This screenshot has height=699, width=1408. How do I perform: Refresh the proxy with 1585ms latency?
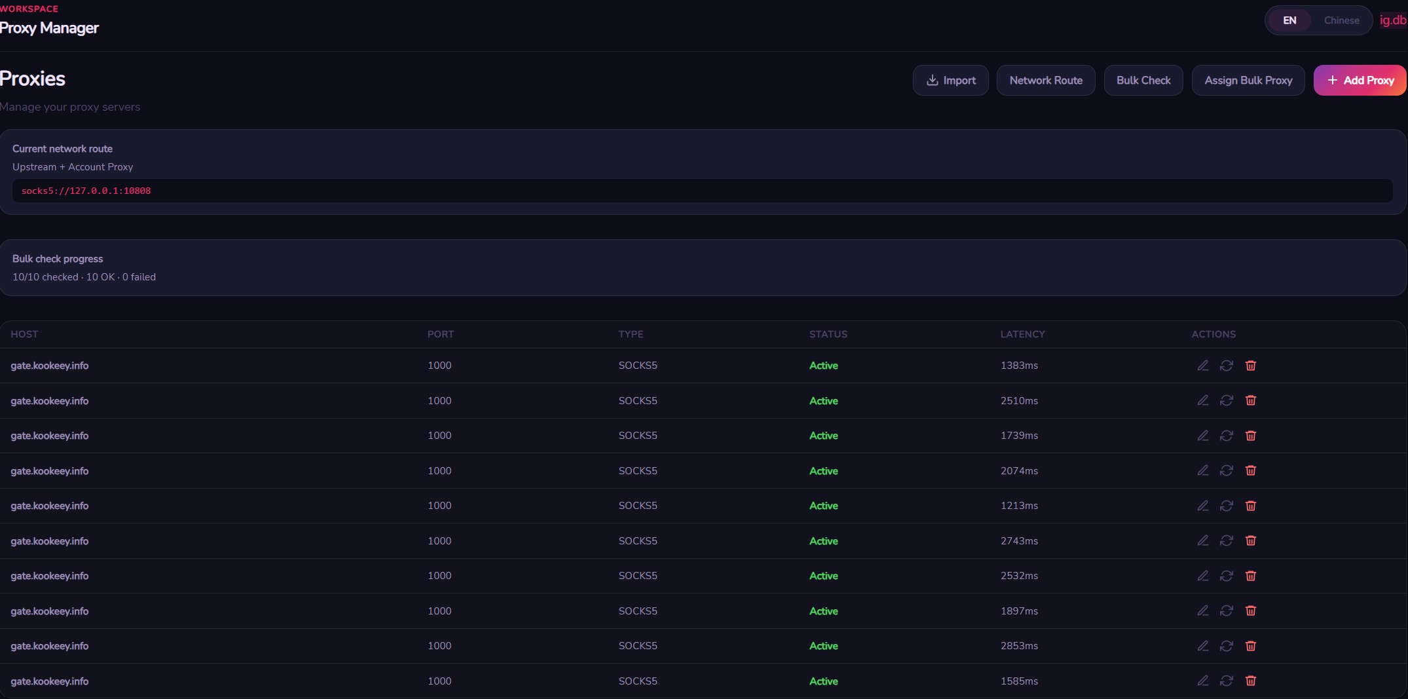1227,681
